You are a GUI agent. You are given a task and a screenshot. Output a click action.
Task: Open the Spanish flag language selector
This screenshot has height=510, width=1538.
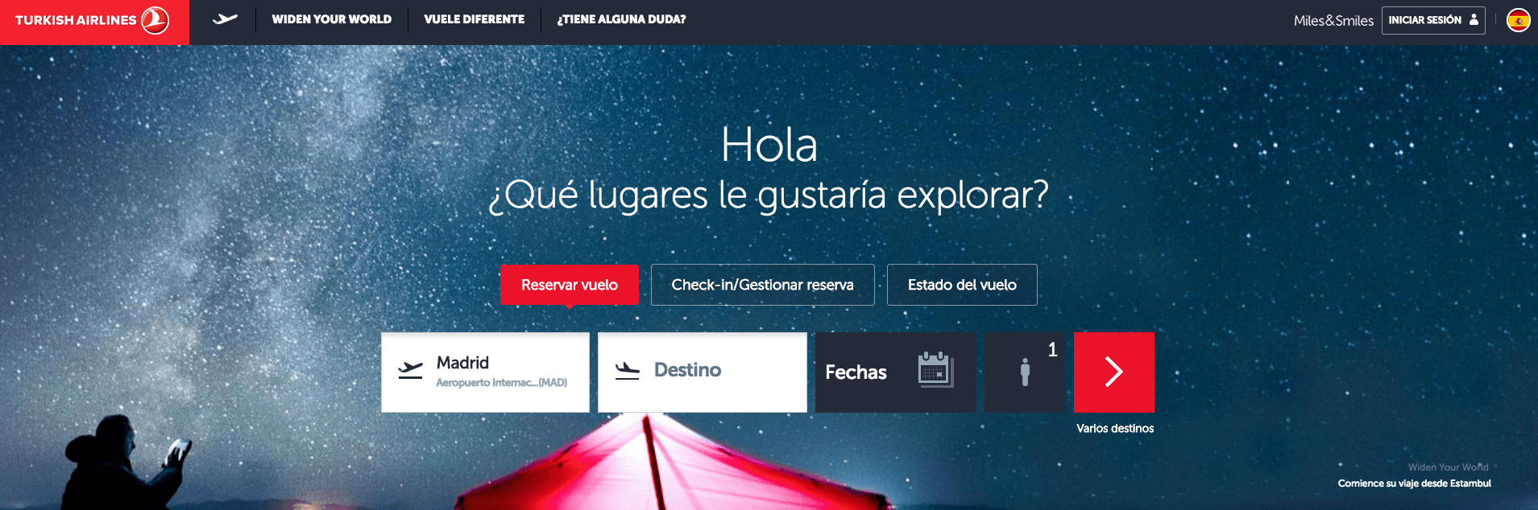tap(1519, 20)
